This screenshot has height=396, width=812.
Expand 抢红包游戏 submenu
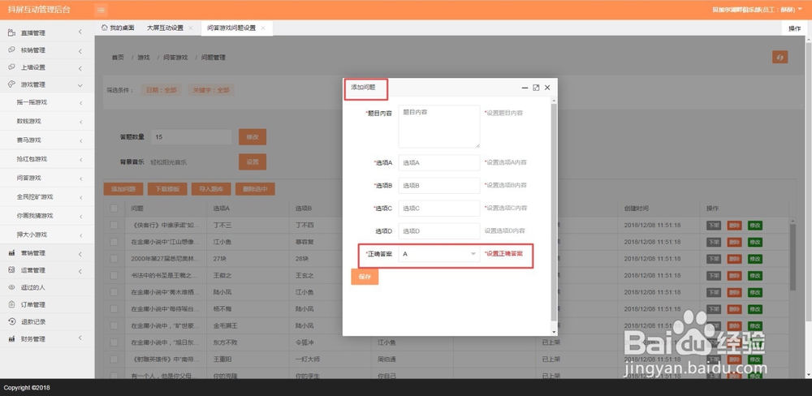tap(81, 159)
